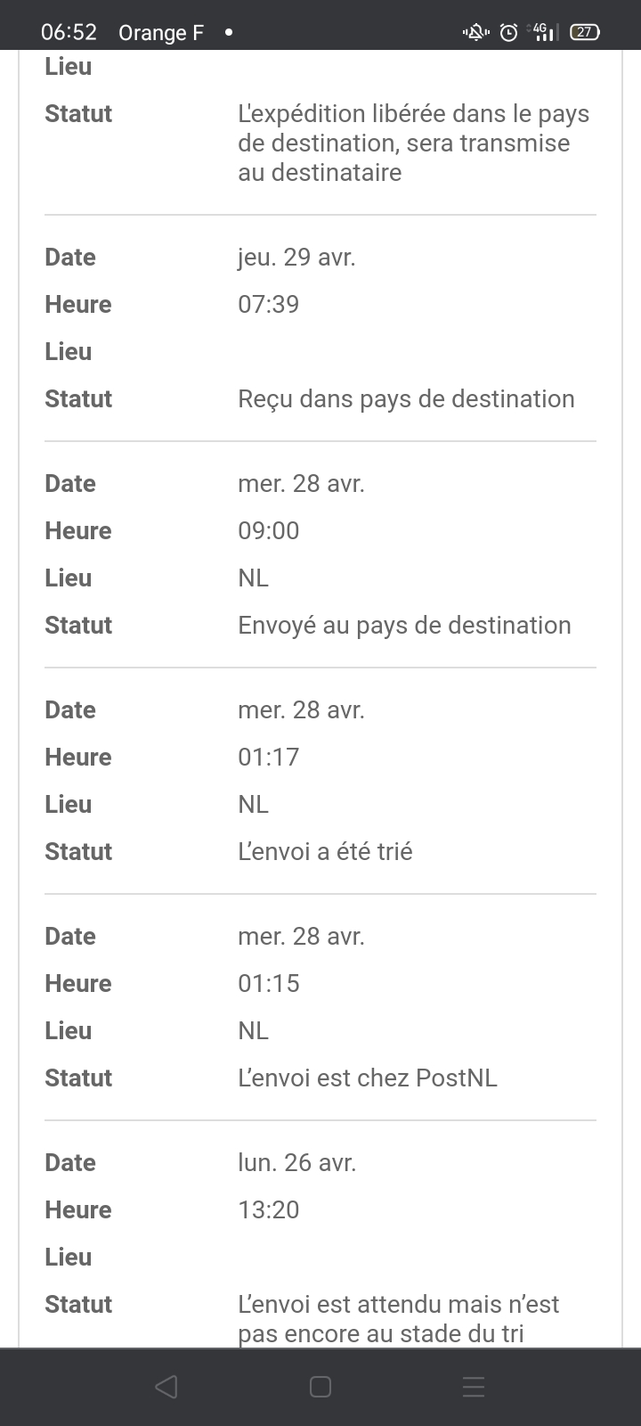Tap the battery level indicator

pyautogui.click(x=584, y=32)
